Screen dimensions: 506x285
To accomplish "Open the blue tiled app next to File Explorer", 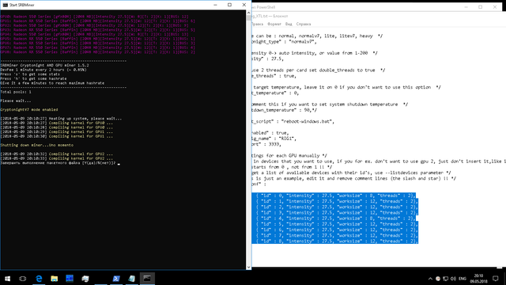I will 70,278.
